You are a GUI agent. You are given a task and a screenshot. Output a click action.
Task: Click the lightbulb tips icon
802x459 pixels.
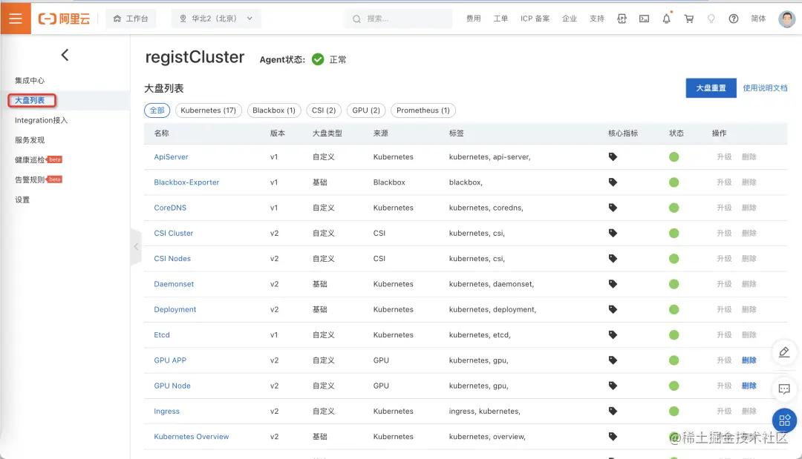pos(711,19)
